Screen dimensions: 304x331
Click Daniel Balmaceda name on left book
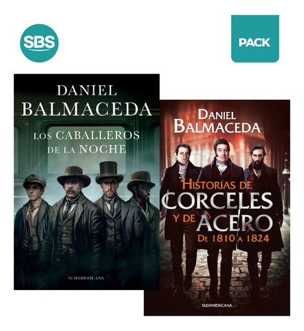point(87,101)
